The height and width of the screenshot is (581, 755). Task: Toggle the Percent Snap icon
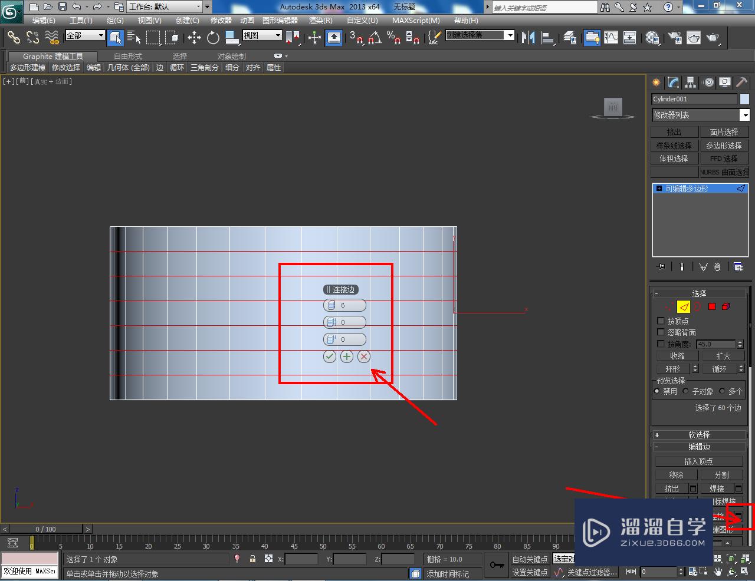tap(393, 38)
